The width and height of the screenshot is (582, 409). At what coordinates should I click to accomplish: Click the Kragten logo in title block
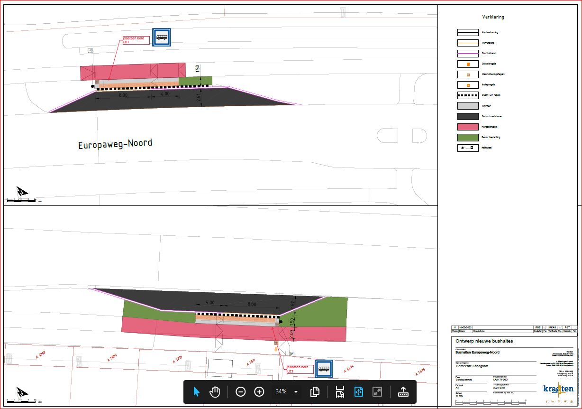point(558,389)
